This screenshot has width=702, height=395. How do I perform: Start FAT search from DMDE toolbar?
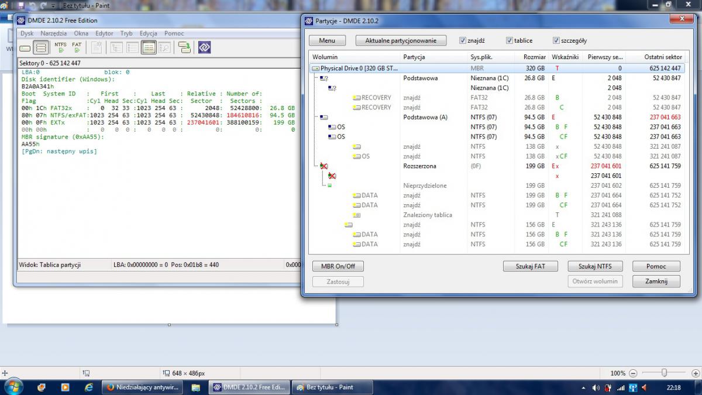pyautogui.click(x=77, y=47)
